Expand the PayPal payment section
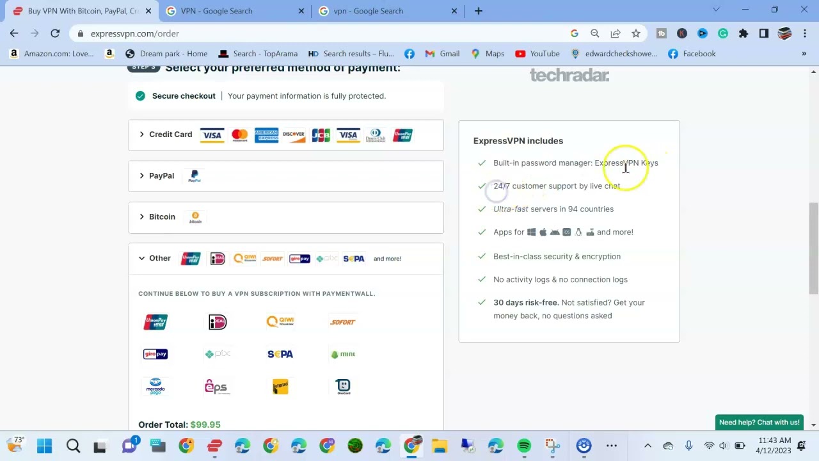The image size is (819, 461). (x=286, y=176)
